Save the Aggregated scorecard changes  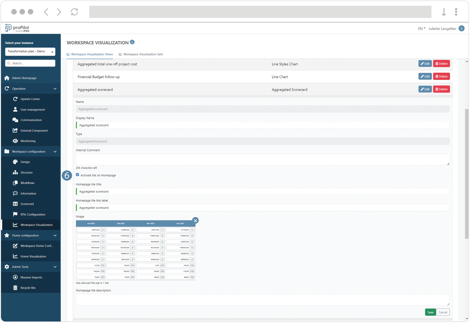[x=430, y=312]
